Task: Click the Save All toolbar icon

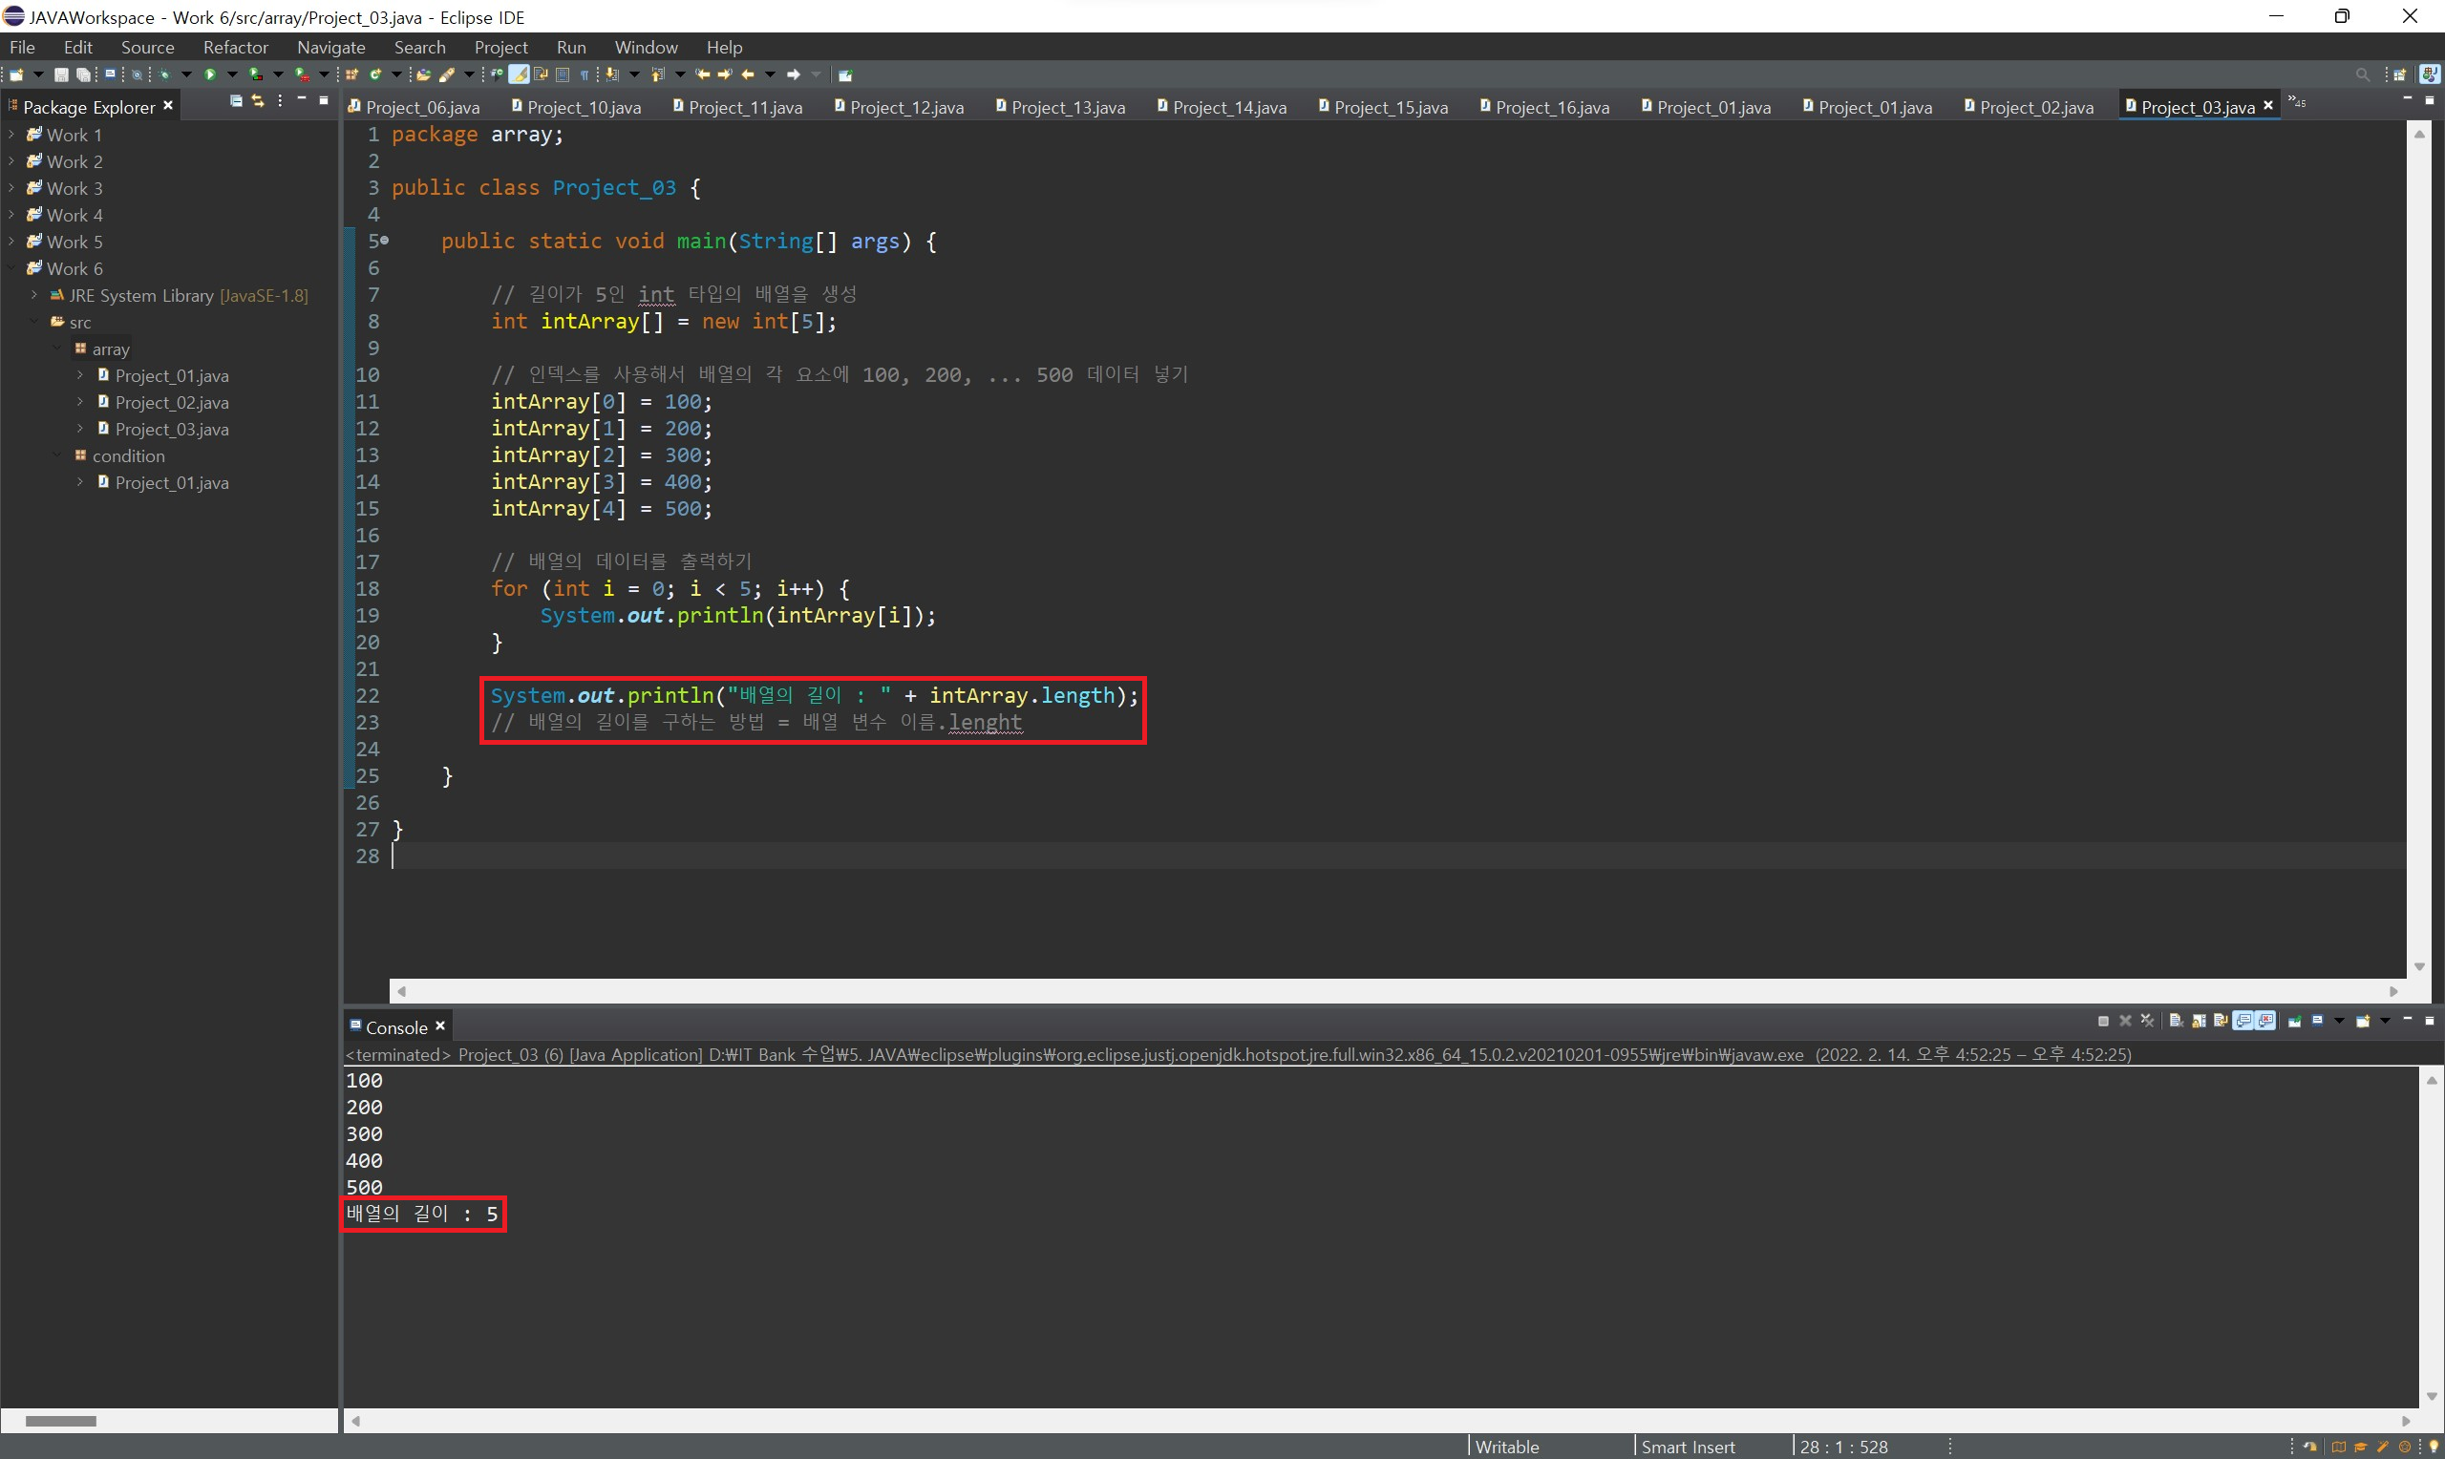Action: (83, 74)
